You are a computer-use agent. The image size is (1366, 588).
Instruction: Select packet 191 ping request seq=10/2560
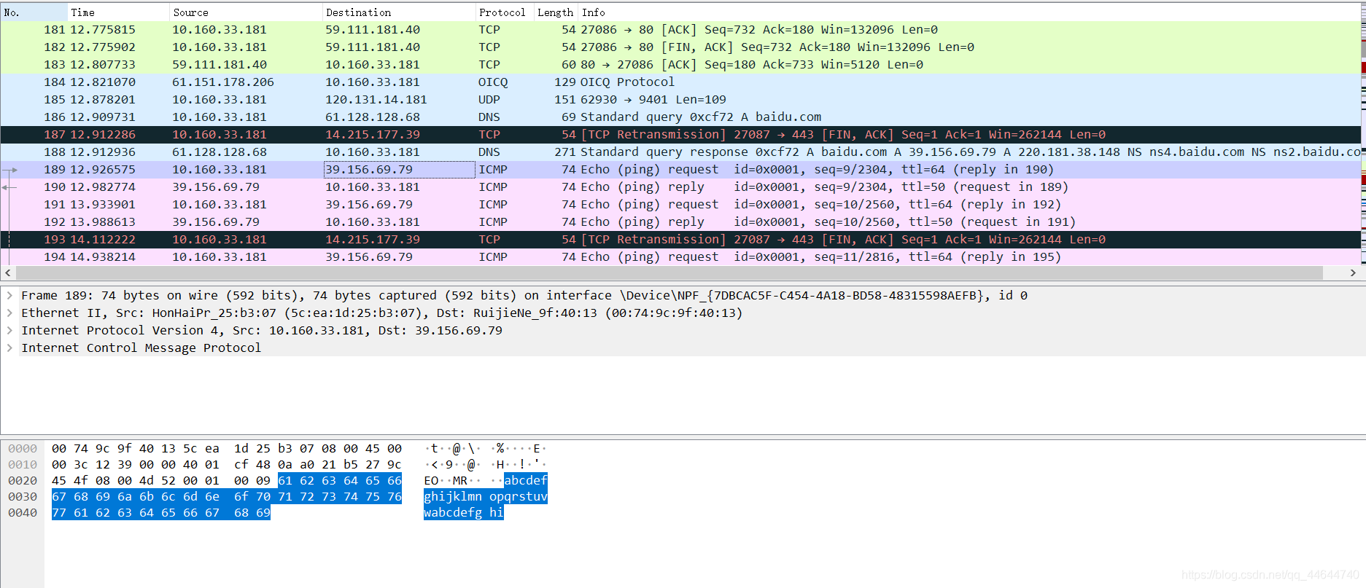pos(680,205)
